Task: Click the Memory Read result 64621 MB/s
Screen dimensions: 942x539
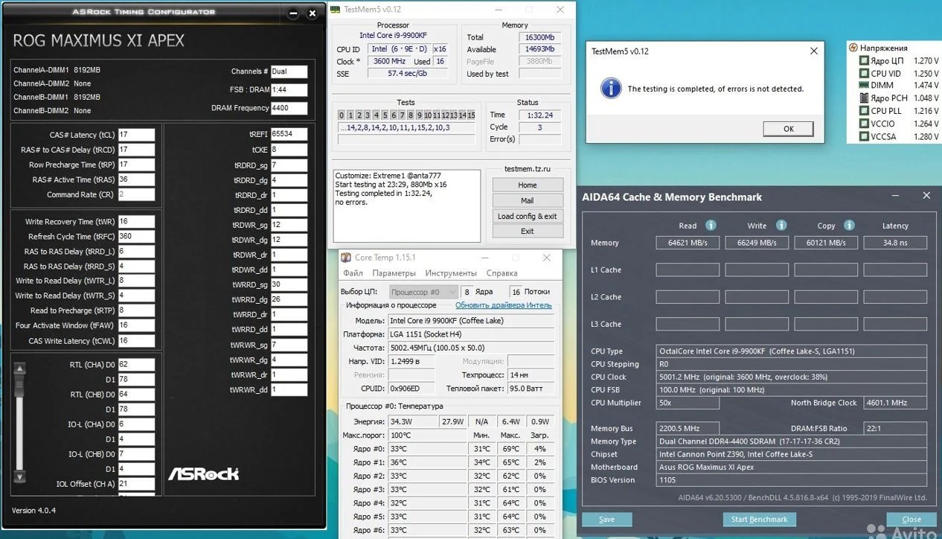Action: 688,243
